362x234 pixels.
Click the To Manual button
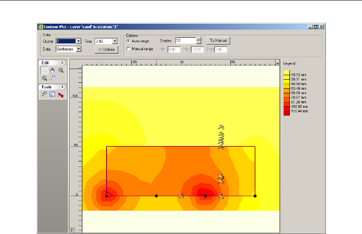(218, 40)
